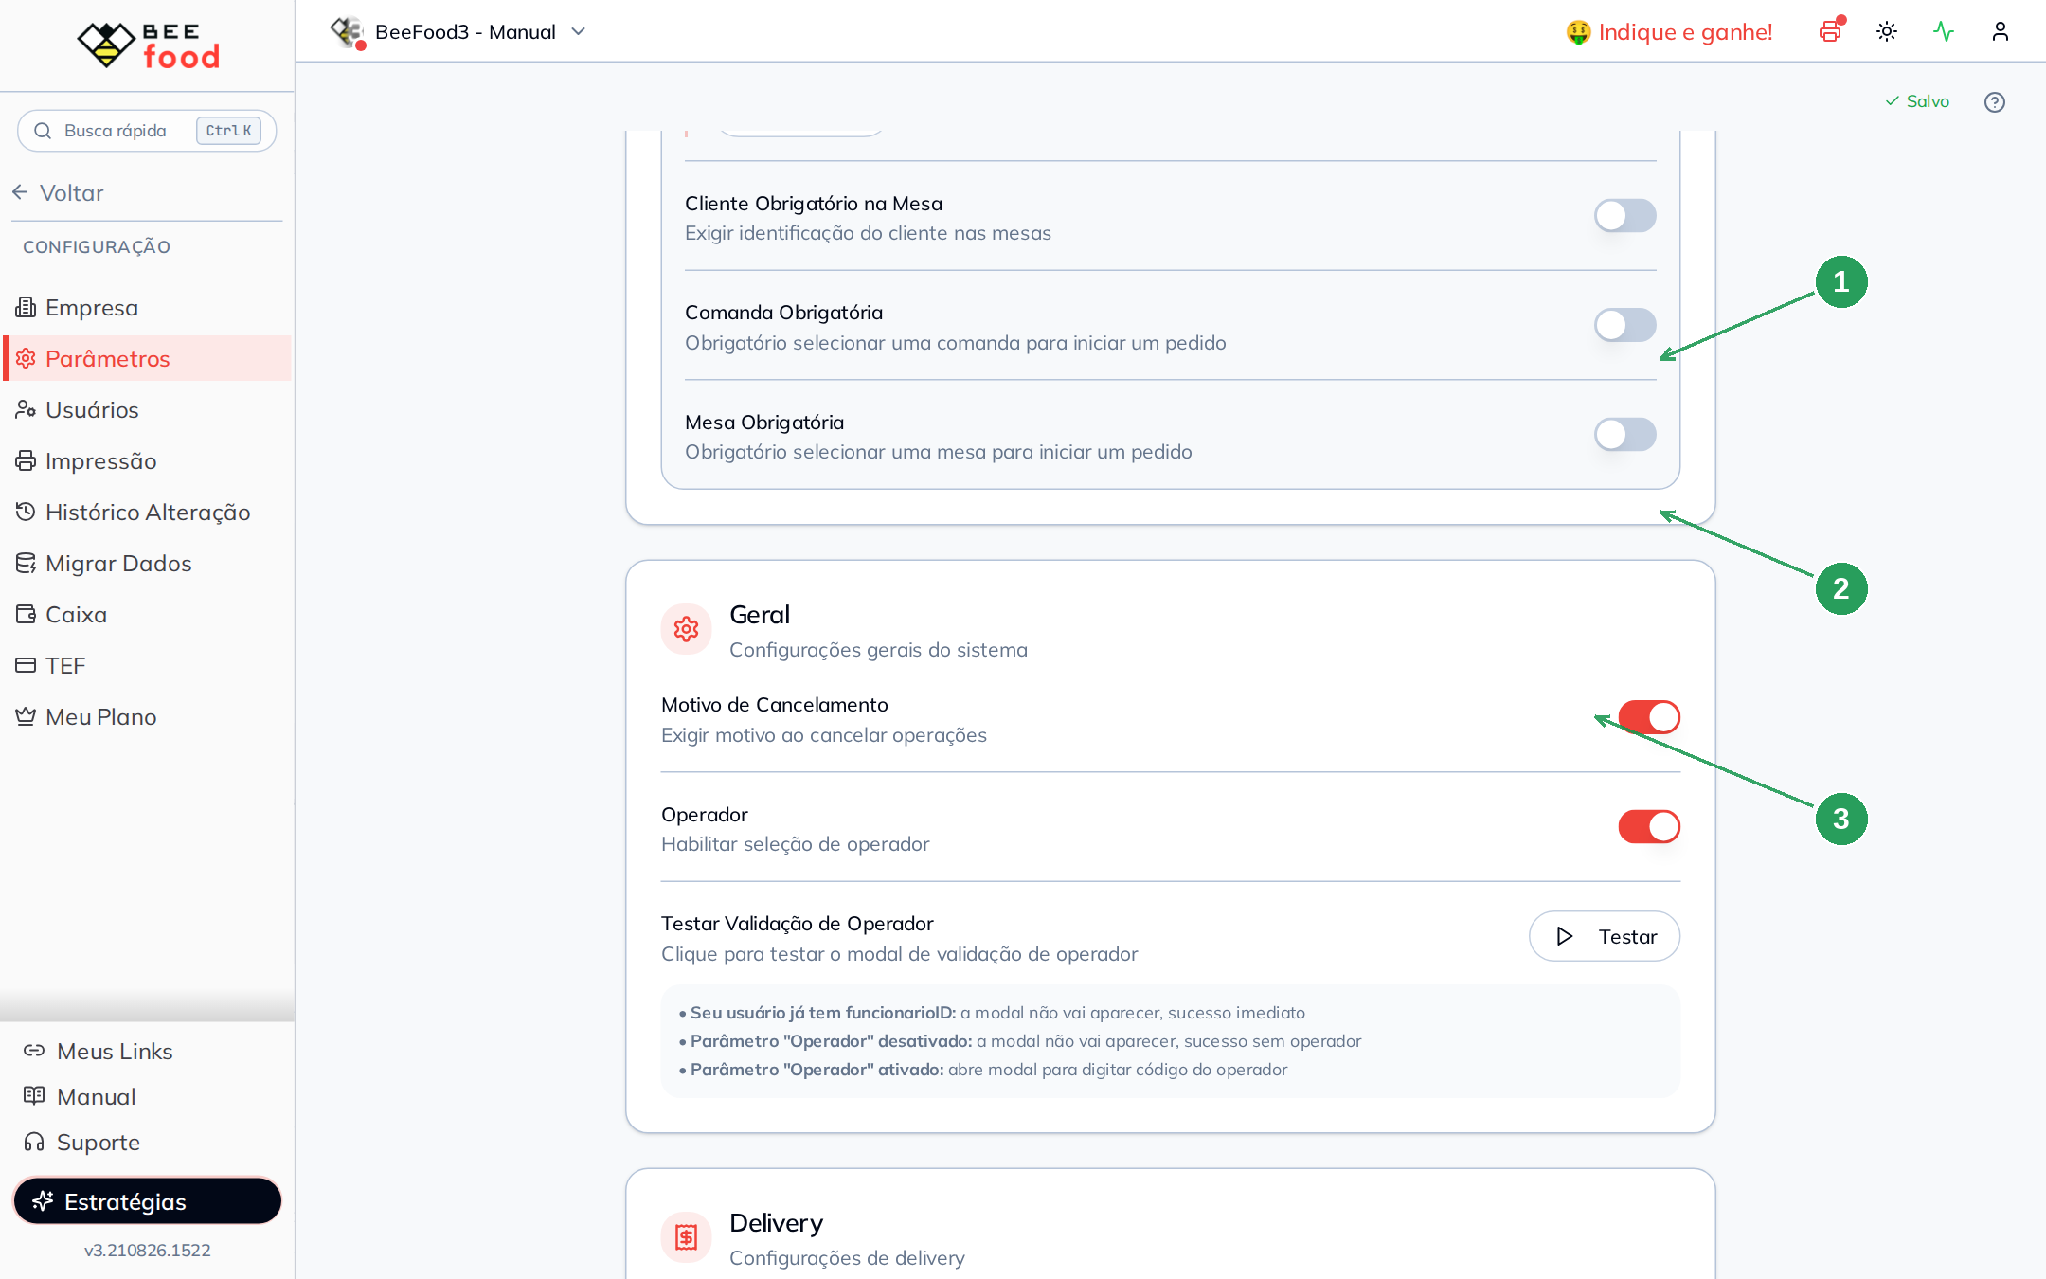Open the printer notifications icon

[x=1830, y=31]
